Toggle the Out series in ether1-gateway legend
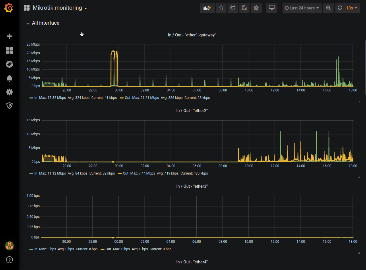Viewport: 366px width, 270px height. coord(127,98)
